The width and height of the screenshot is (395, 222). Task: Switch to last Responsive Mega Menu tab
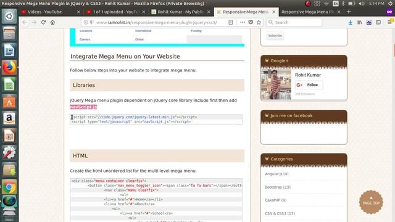pos(308,12)
